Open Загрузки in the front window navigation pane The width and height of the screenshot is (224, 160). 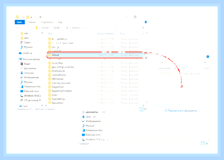(x=27, y=73)
